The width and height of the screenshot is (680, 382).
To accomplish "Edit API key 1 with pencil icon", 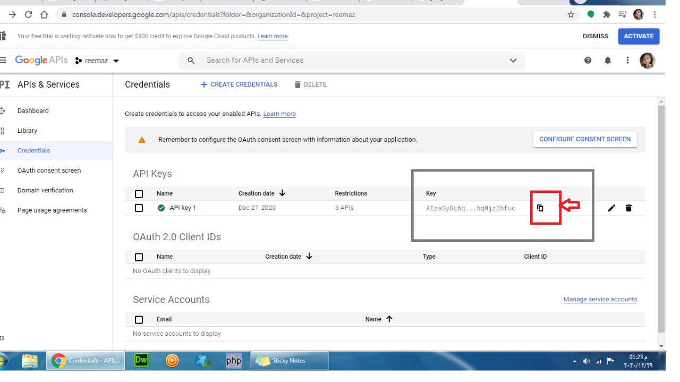I will (x=611, y=208).
